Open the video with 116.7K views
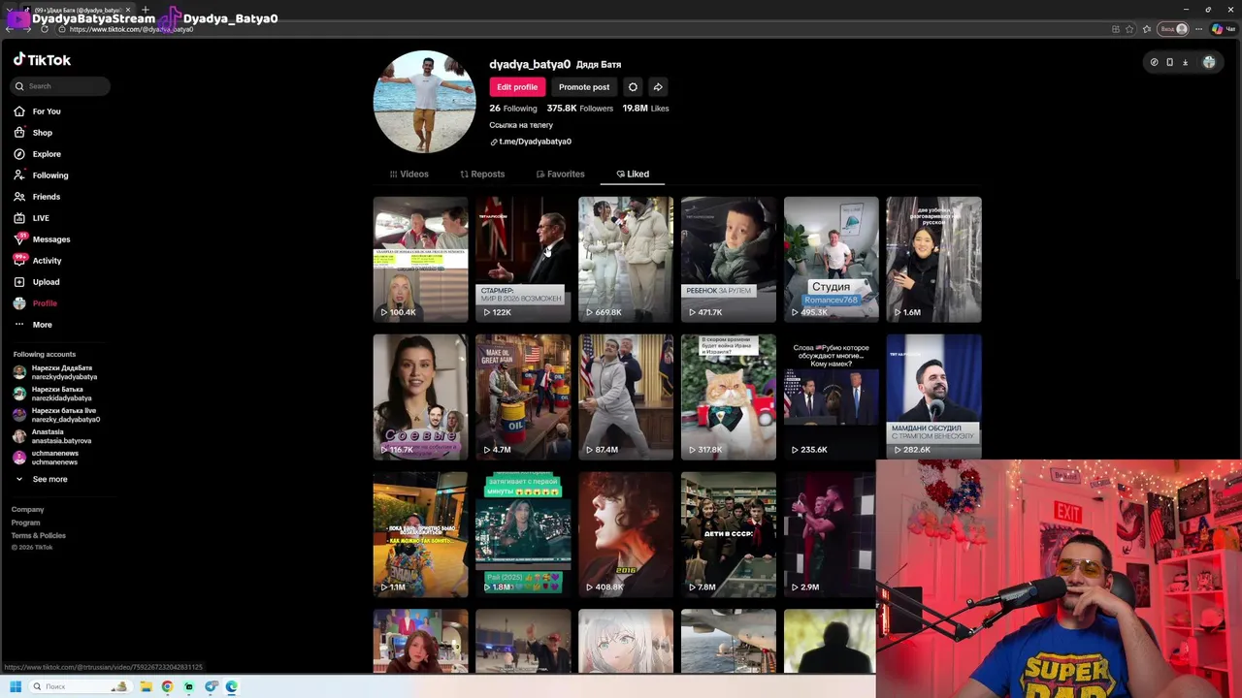This screenshot has height=698, width=1242. pyautogui.click(x=420, y=397)
